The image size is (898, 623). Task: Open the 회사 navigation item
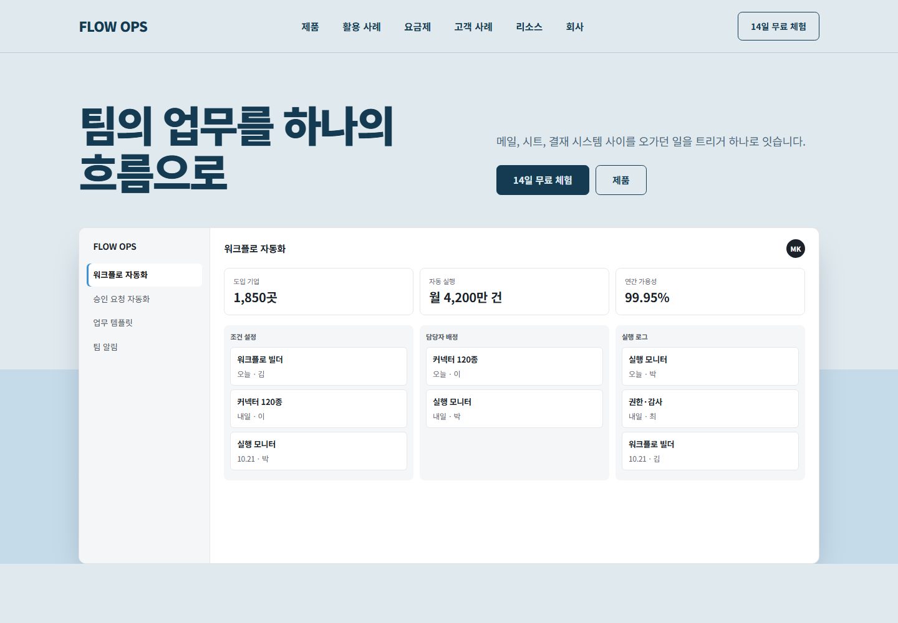click(x=574, y=27)
